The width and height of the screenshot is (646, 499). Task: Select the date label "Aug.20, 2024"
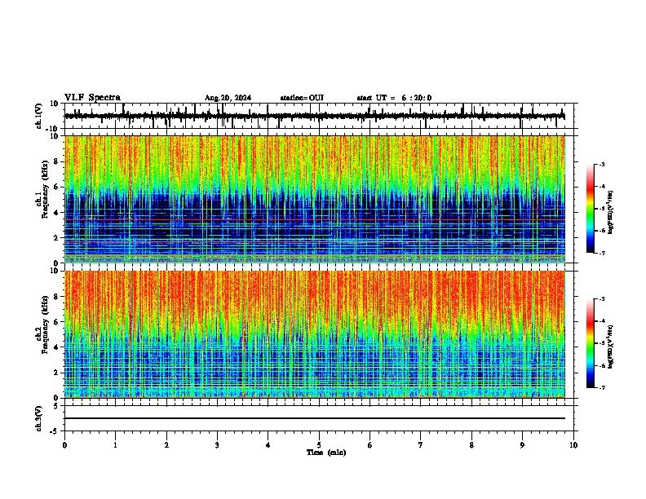click(228, 98)
